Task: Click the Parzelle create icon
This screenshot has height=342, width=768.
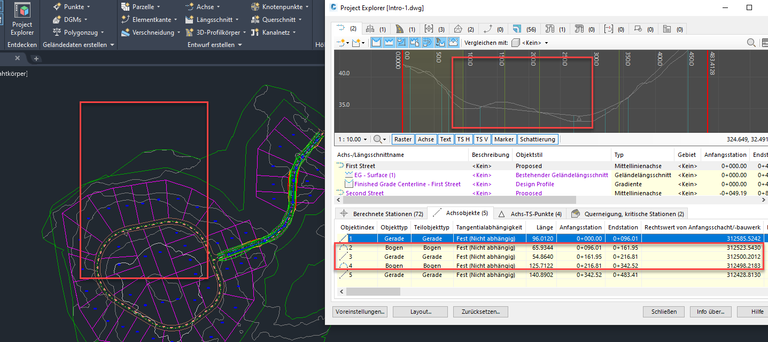Action: [x=126, y=7]
